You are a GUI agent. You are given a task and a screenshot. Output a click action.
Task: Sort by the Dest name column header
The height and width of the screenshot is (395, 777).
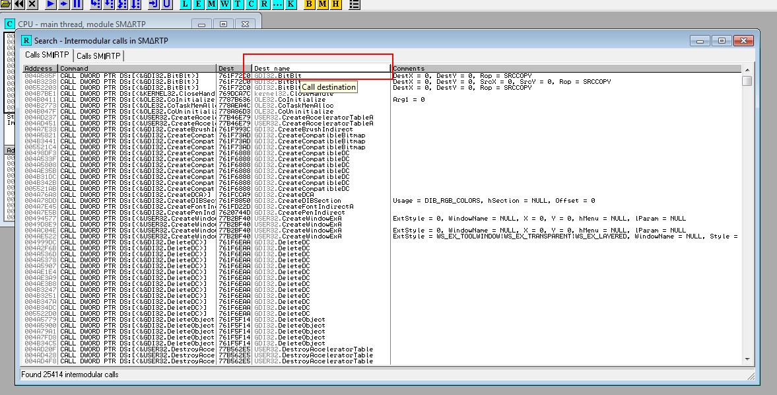tap(321, 69)
